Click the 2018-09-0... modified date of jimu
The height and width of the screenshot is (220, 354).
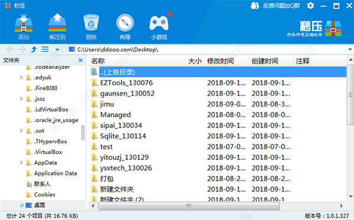tap(226, 104)
